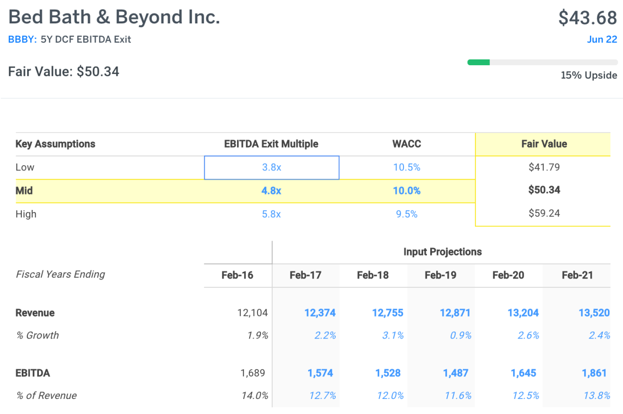Click the Mid EBITDA exit multiple 4.8x
The width and height of the screenshot is (623, 414).
coord(271,191)
